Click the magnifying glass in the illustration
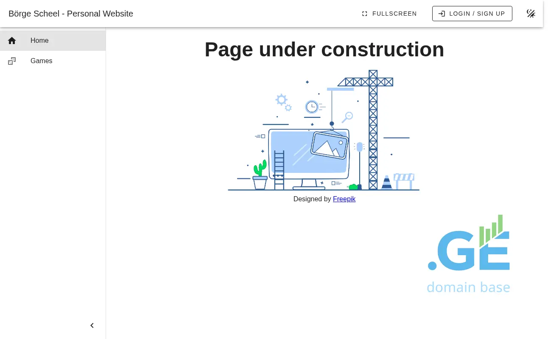This screenshot has width=548, height=339. point(348,117)
